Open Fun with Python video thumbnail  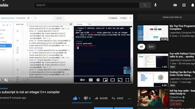[x=153, y=61]
